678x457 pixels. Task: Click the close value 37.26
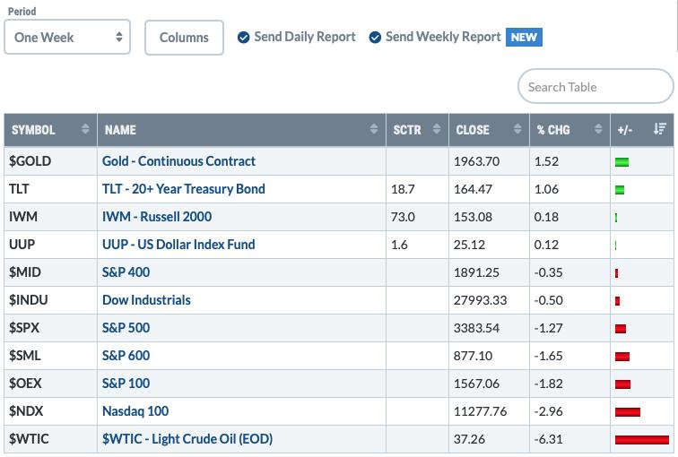click(469, 439)
